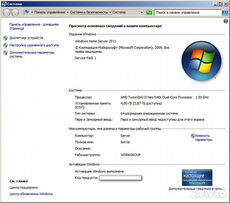Select Система breadcrumb item
This screenshot has height=203, width=230.
coord(119,12)
